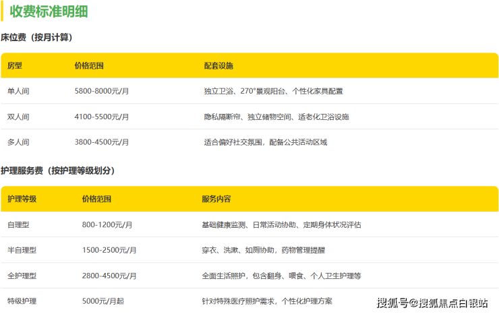Click the 独立卫浴、270°景观阳台 facilities description
The image size is (499, 314).
coord(275,91)
